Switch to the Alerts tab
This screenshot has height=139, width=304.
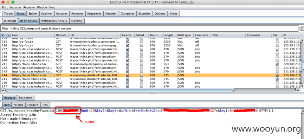click(173, 14)
